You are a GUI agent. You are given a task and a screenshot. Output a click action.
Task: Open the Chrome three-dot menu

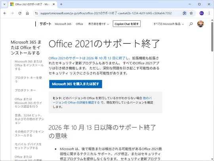[x=209, y=13]
